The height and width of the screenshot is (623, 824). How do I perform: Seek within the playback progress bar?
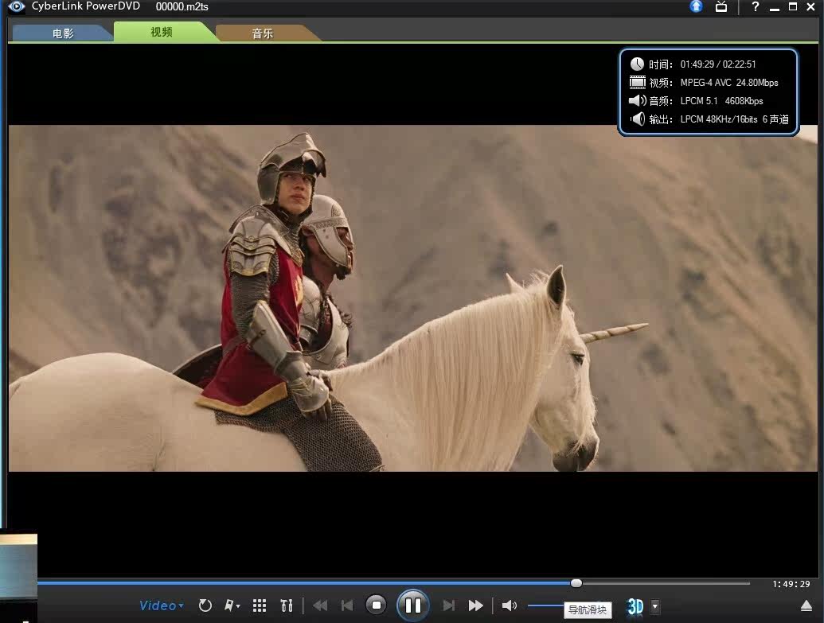(393, 583)
